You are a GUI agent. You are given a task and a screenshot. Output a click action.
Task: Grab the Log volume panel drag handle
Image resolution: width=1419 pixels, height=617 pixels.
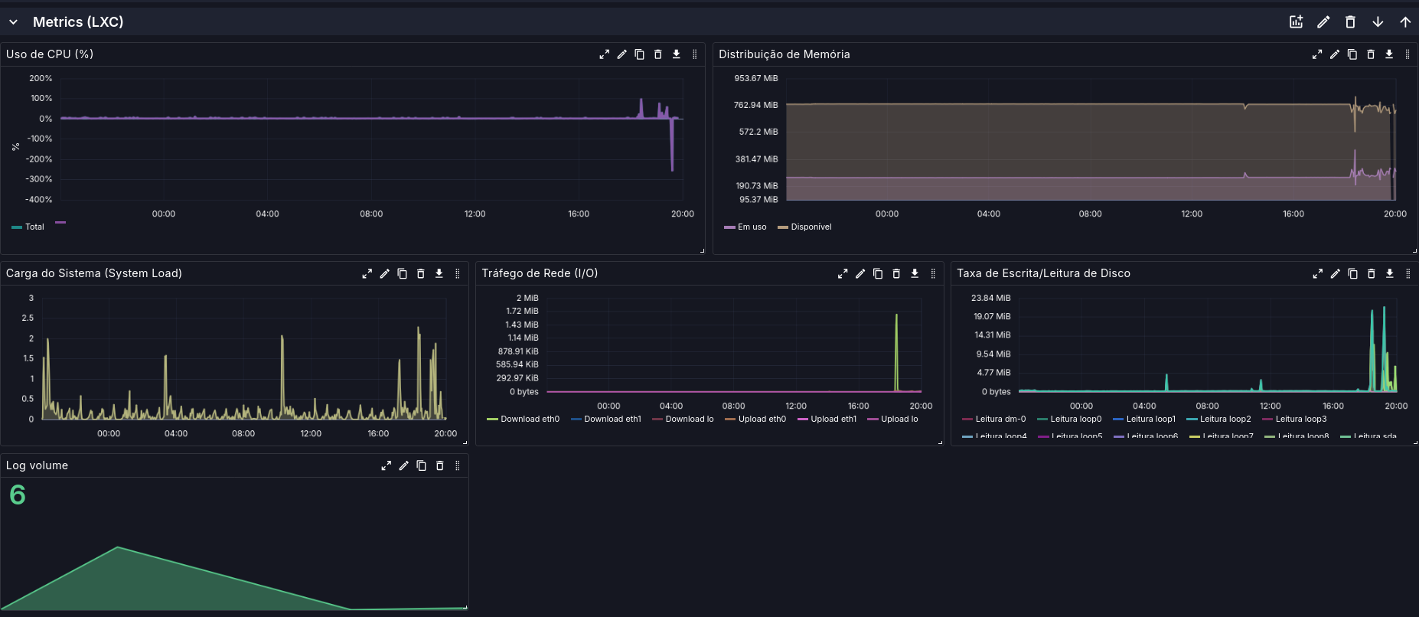(458, 465)
